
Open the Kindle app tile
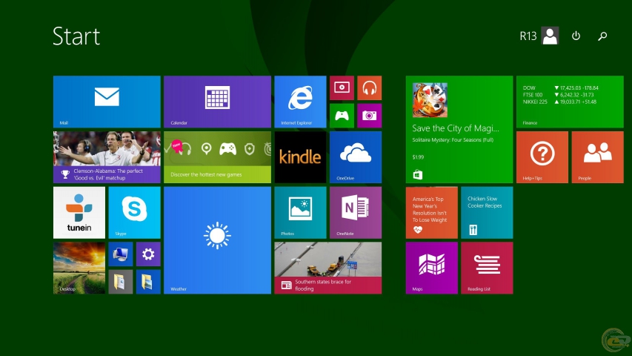tap(300, 157)
